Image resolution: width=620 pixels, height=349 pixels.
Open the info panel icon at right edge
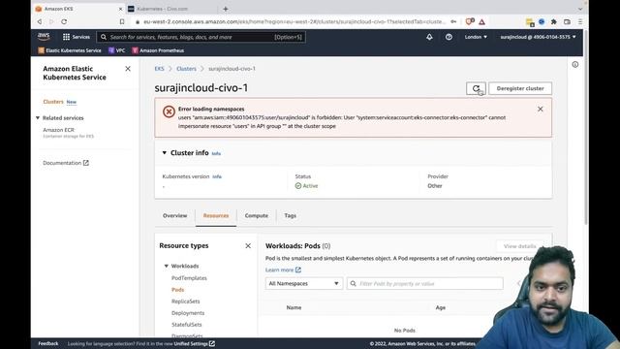pos(574,65)
